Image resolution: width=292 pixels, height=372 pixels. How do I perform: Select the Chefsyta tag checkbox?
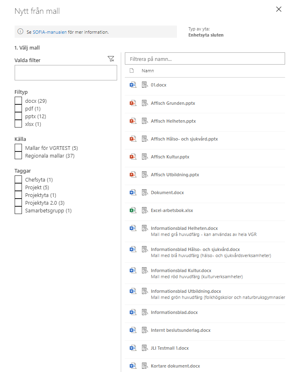click(x=18, y=180)
